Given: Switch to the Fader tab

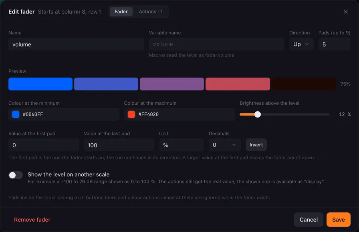Looking at the screenshot, I should 121,12.
